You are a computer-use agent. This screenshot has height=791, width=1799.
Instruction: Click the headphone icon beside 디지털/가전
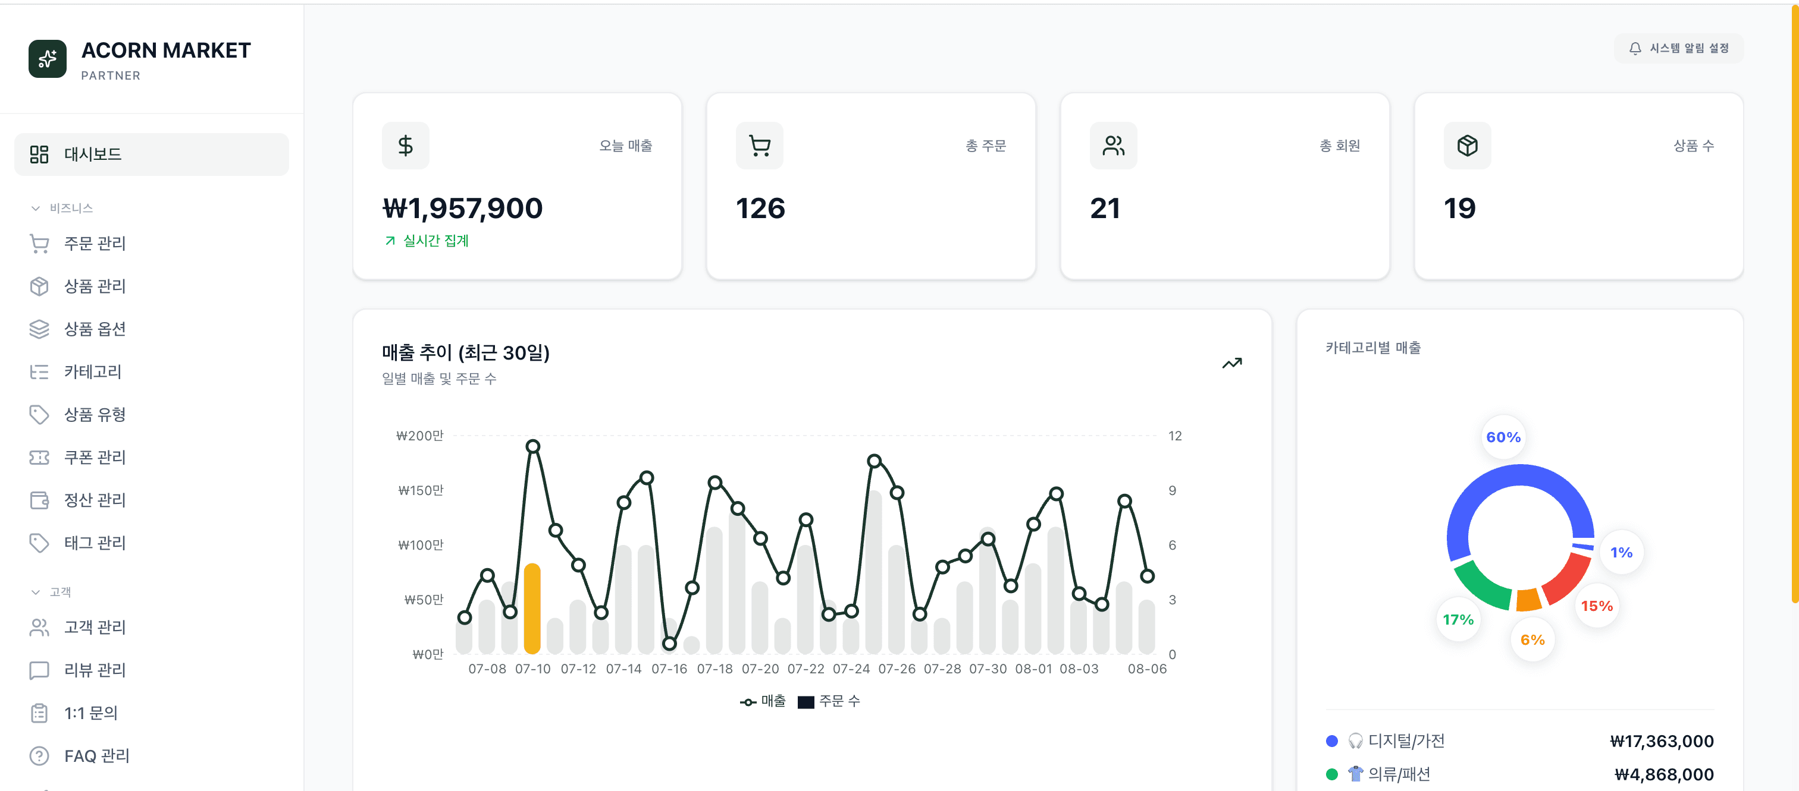click(x=1356, y=740)
